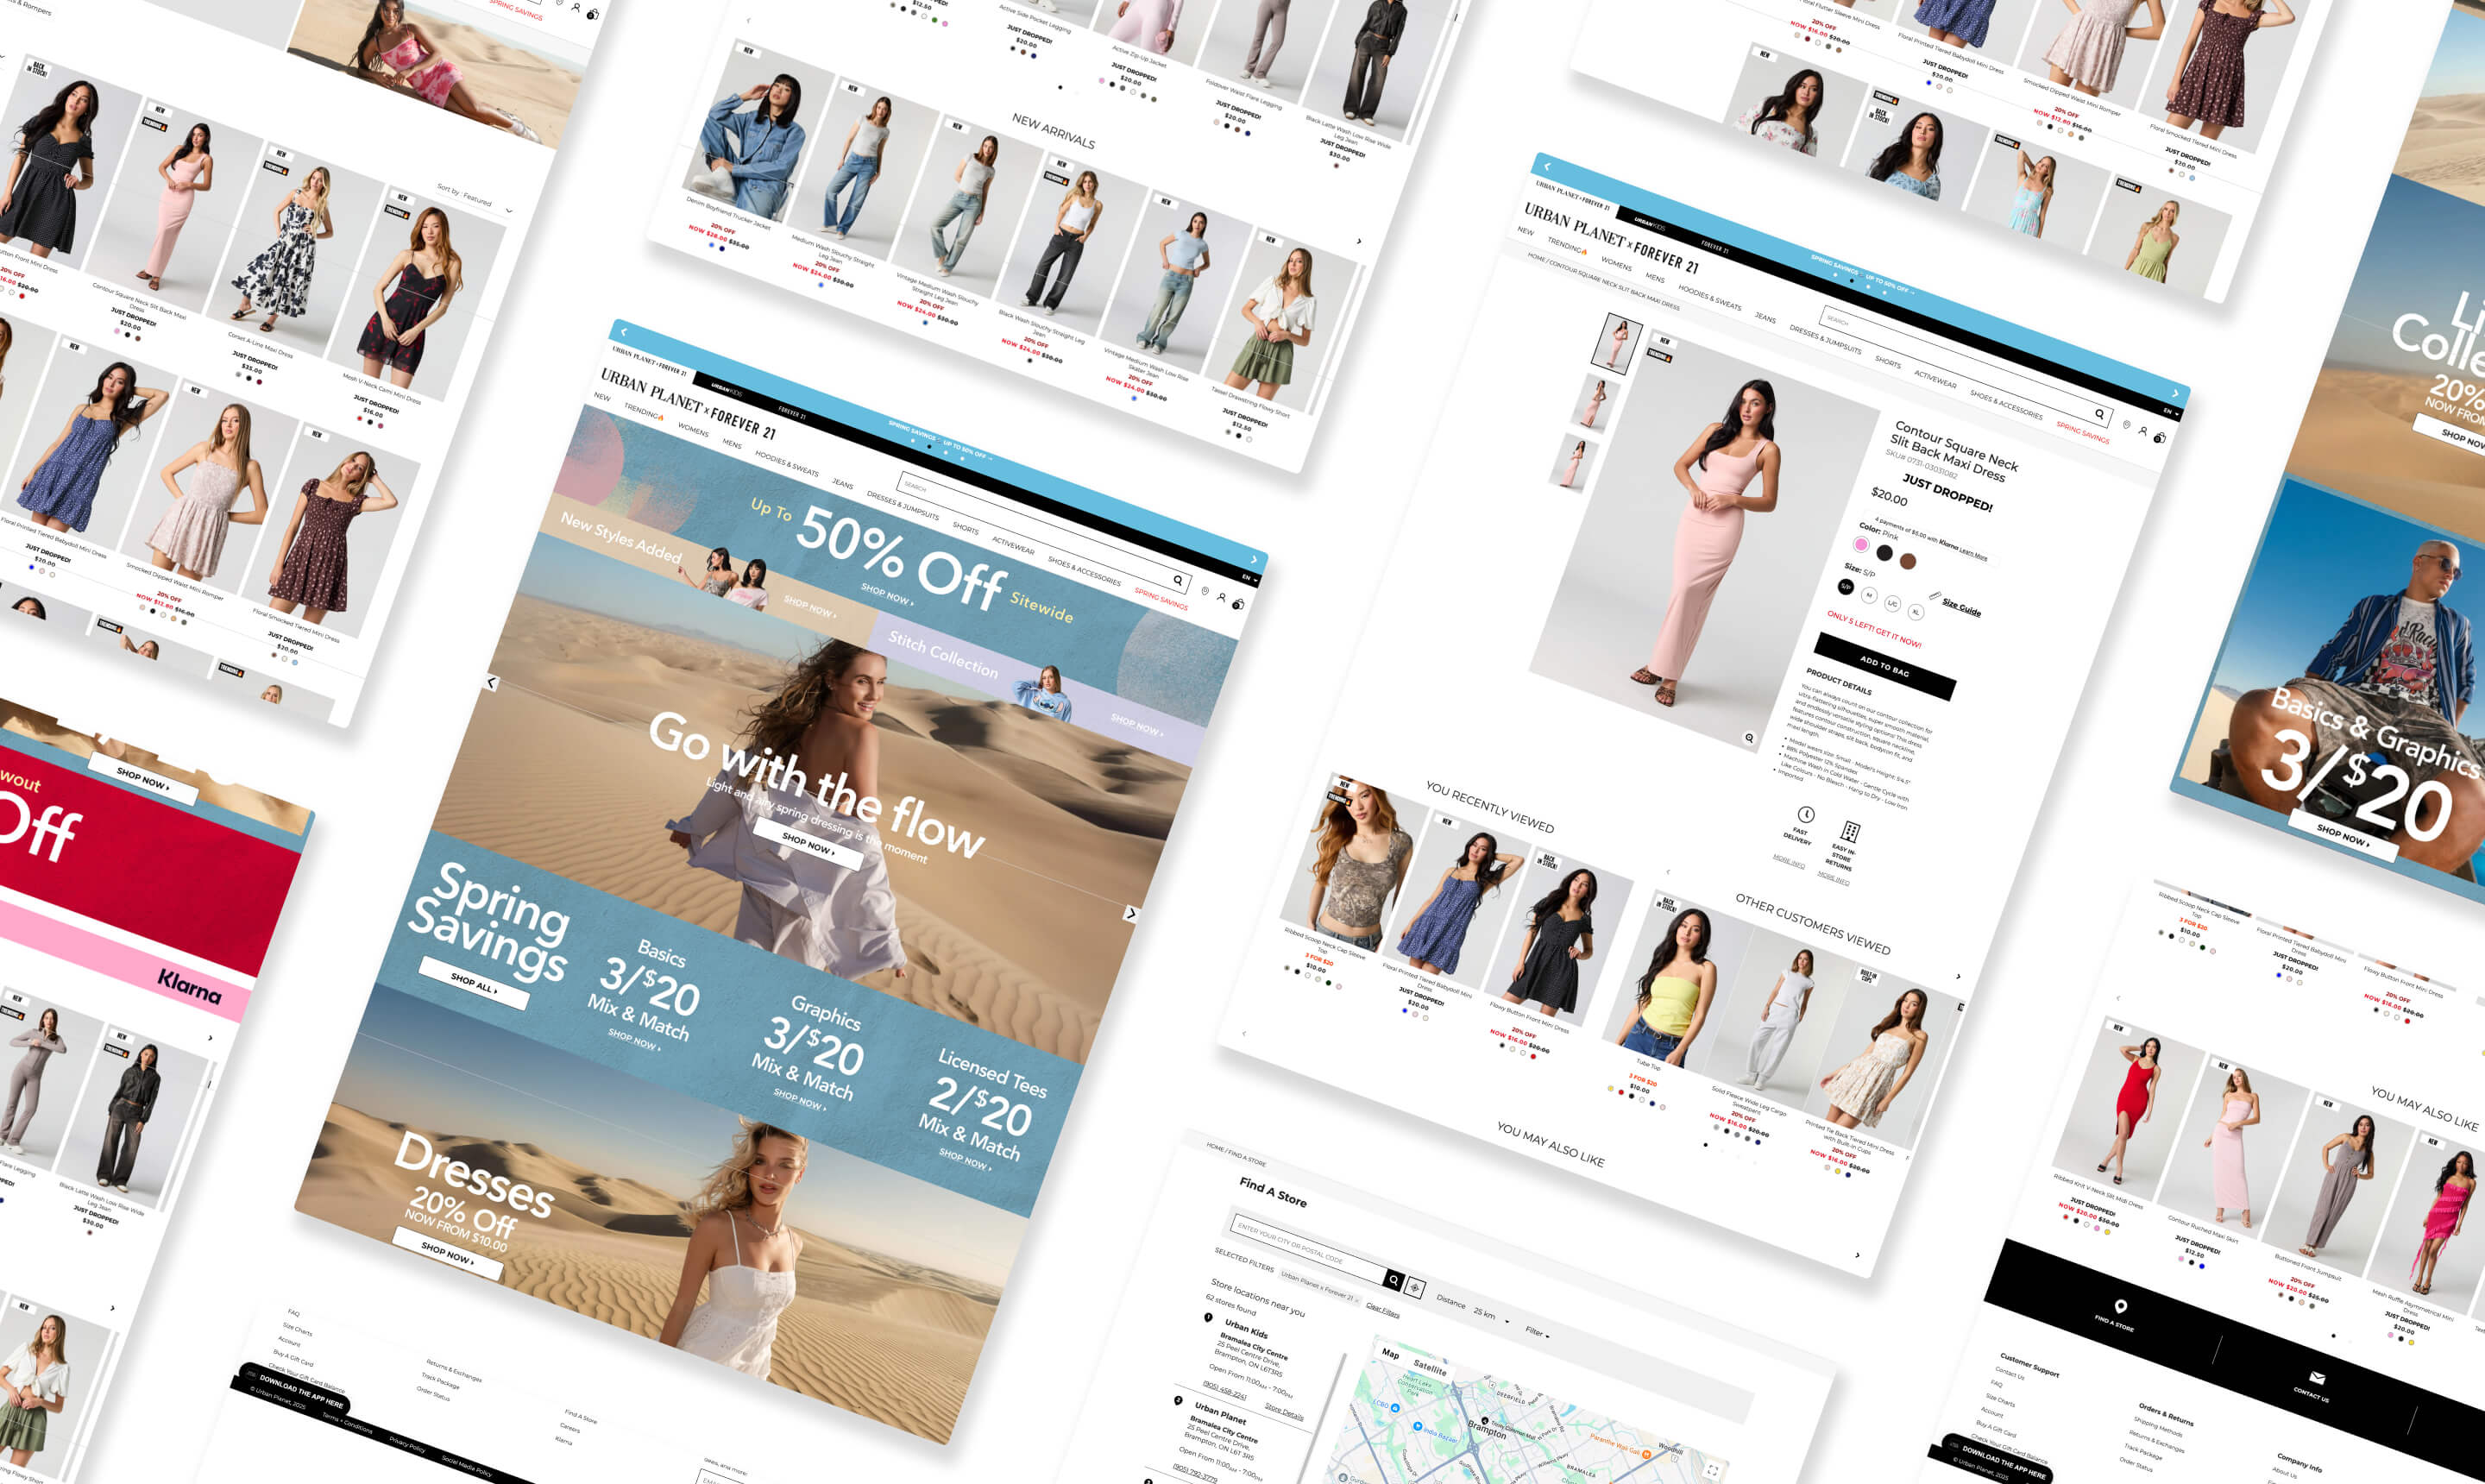The width and height of the screenshot is (2485, 1484).
Task: Choose the brown color swatch for the dress
Action: pyautogui.click(x=1907, y=561)
